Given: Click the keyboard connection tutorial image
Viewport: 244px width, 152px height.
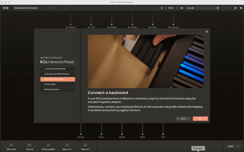Looking at the screenshot, I should pyautogui.click(x=146, y=62).
